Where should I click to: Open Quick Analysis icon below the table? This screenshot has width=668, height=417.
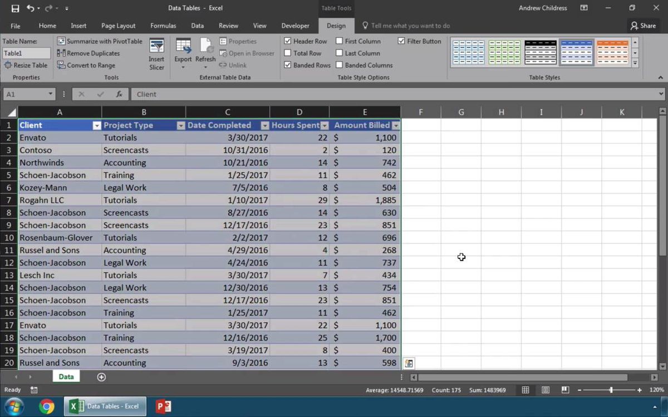[x=409, y=363]
